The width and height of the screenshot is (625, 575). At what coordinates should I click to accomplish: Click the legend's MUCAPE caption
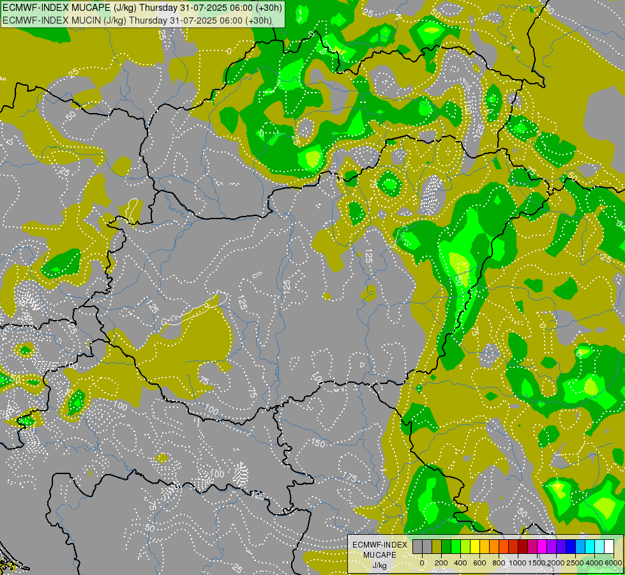pyautogui.click(x=380, y=555)
